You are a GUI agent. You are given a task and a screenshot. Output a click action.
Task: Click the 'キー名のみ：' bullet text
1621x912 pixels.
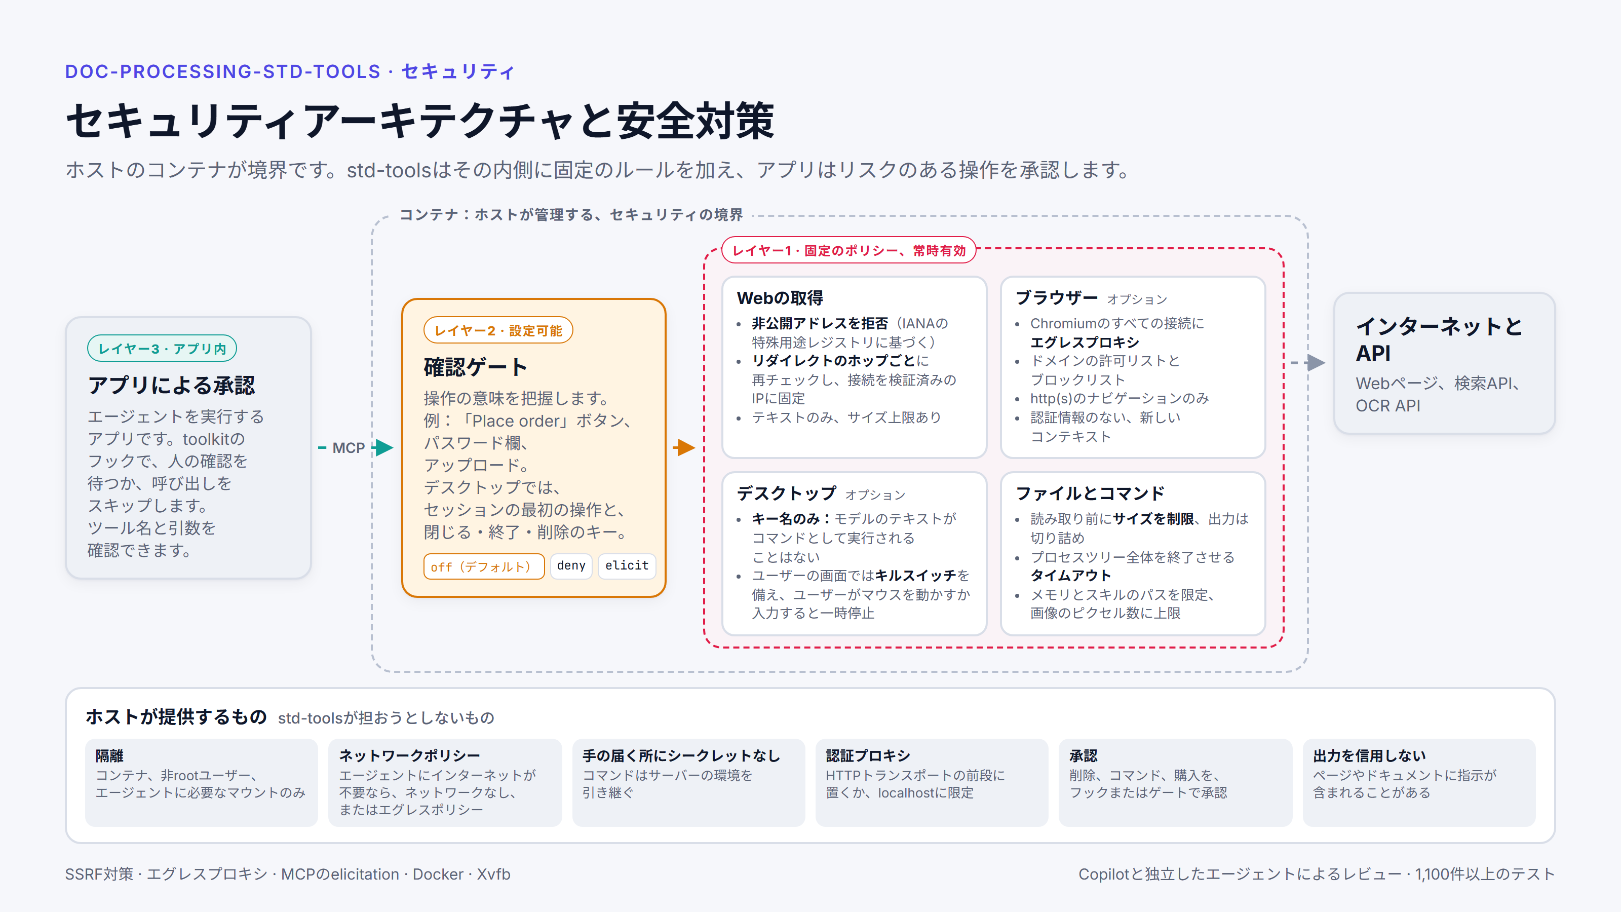coord(792,519)
